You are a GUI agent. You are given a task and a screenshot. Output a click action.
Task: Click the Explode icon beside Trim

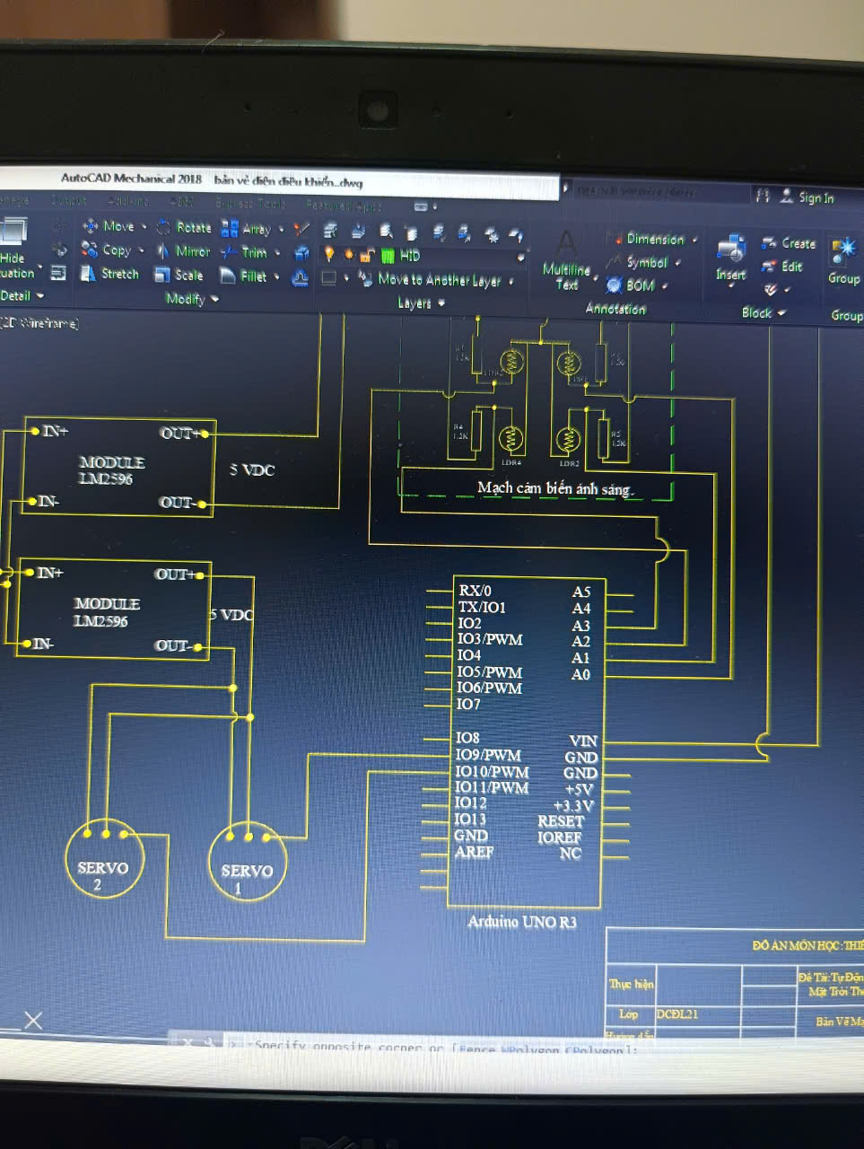pyautogui.click(x=301, y=254)
